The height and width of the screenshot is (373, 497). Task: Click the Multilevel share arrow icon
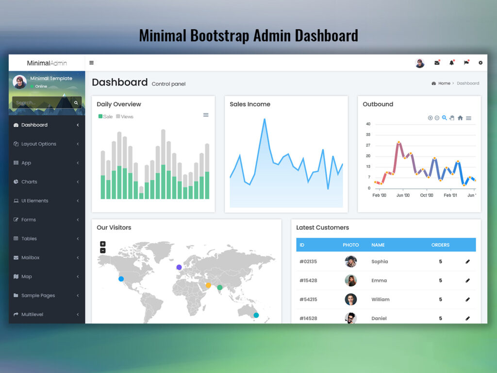(x=16, y=314)
